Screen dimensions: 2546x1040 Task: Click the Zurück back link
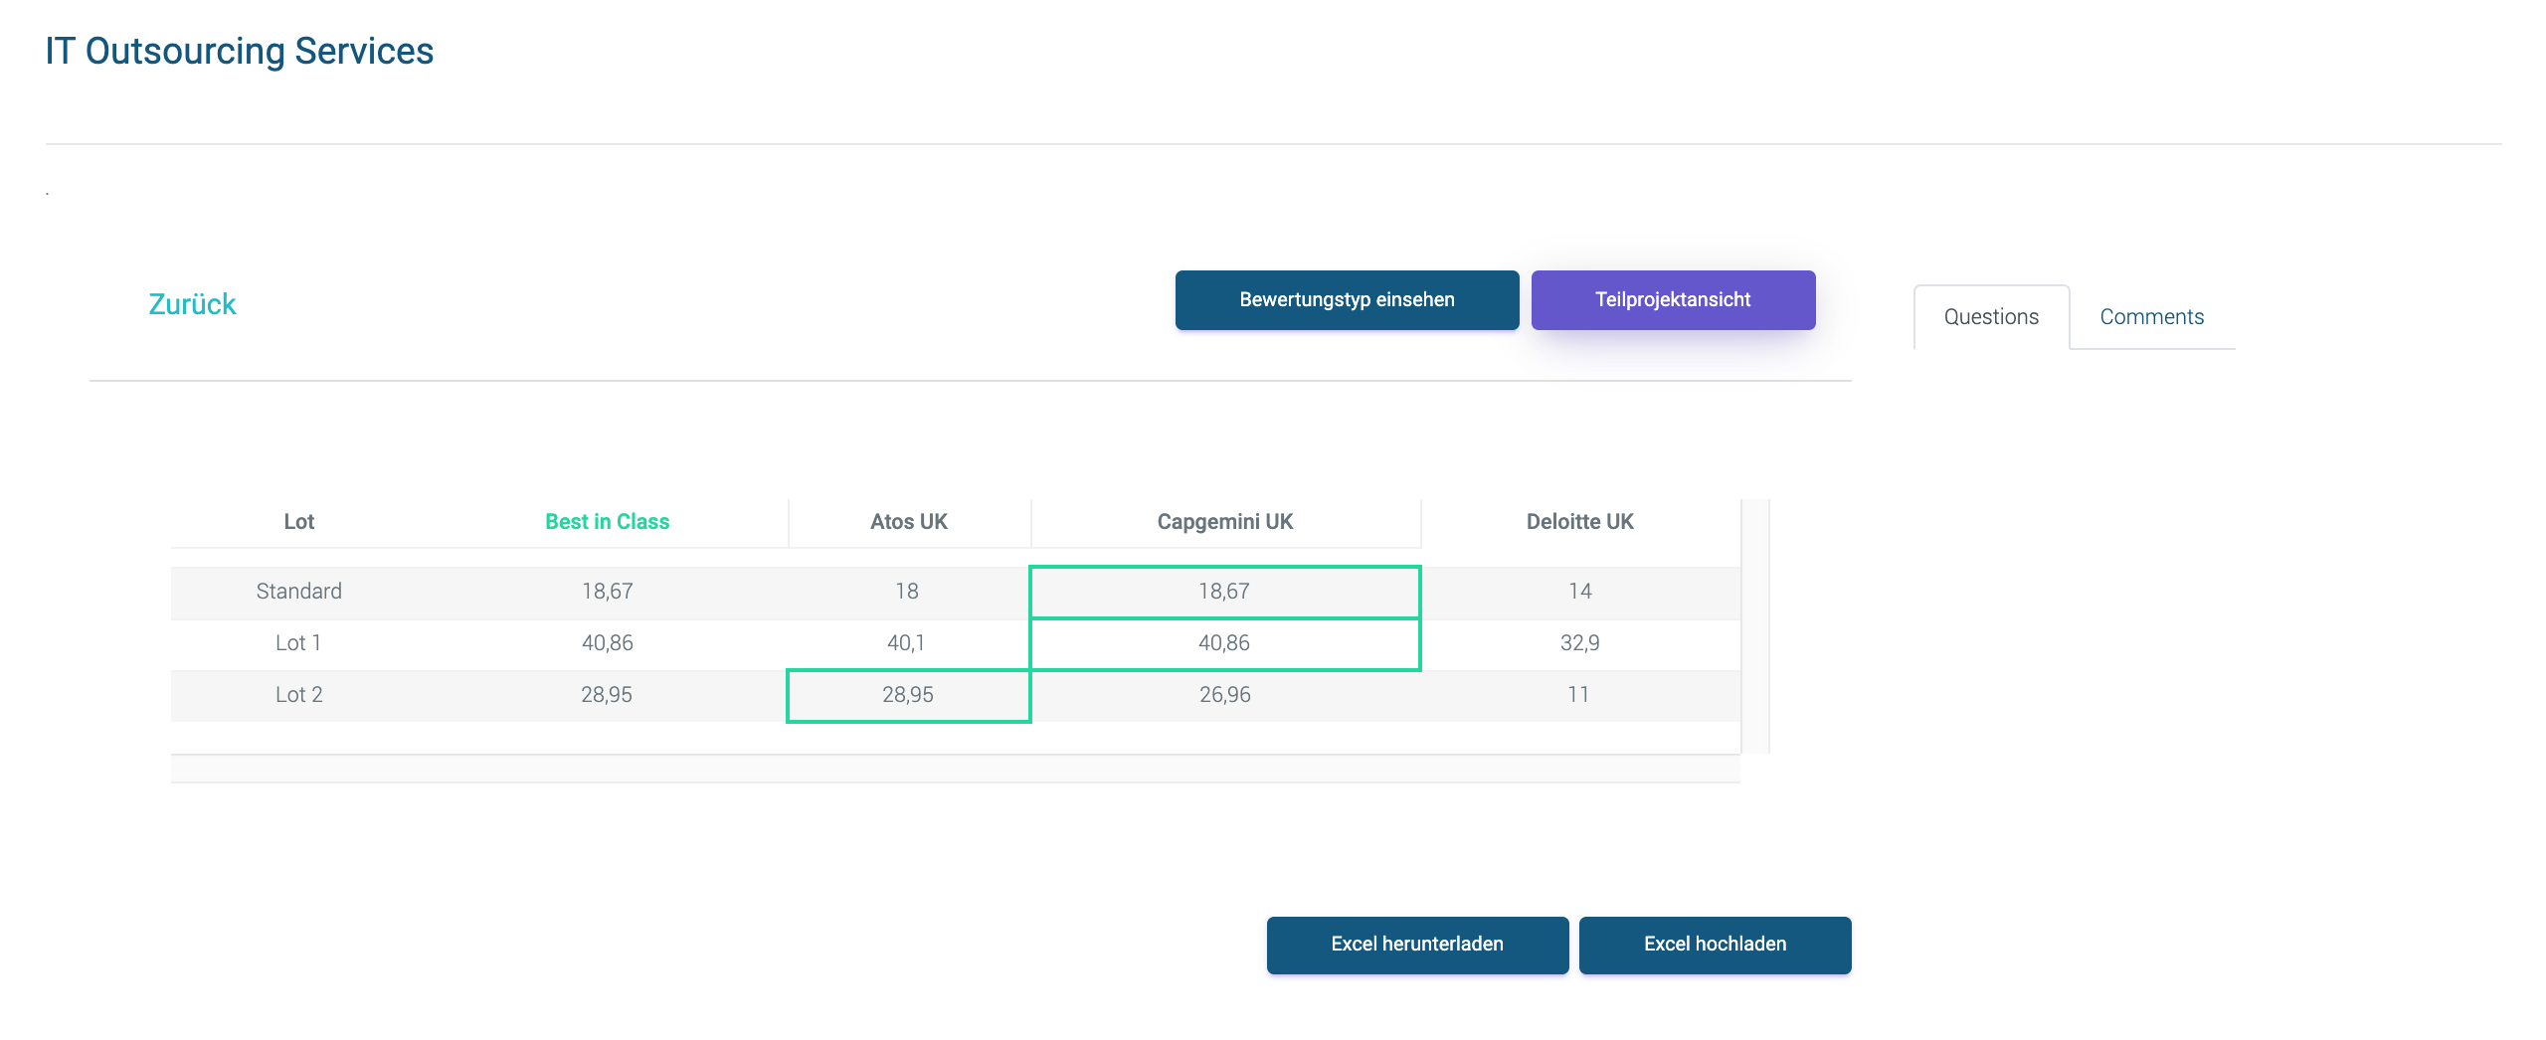[x=192, y=304]
